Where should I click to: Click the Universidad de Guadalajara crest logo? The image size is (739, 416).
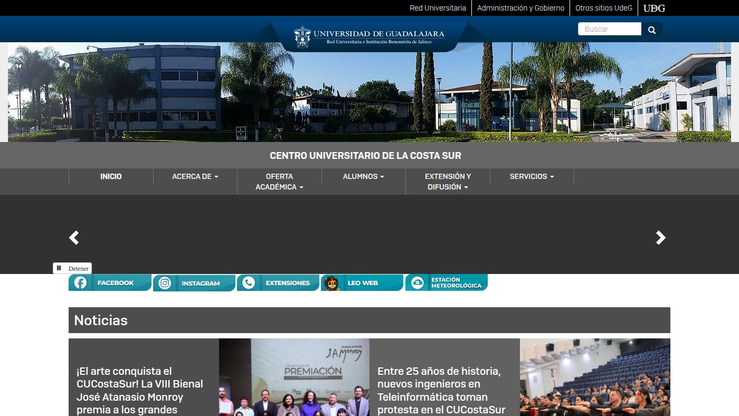[x=369, y=36]
